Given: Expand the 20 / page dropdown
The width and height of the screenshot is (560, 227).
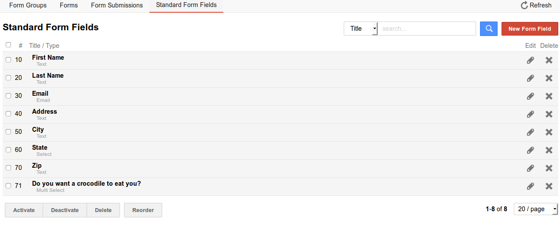Looking at the screenshot, I should click(535, 209).
